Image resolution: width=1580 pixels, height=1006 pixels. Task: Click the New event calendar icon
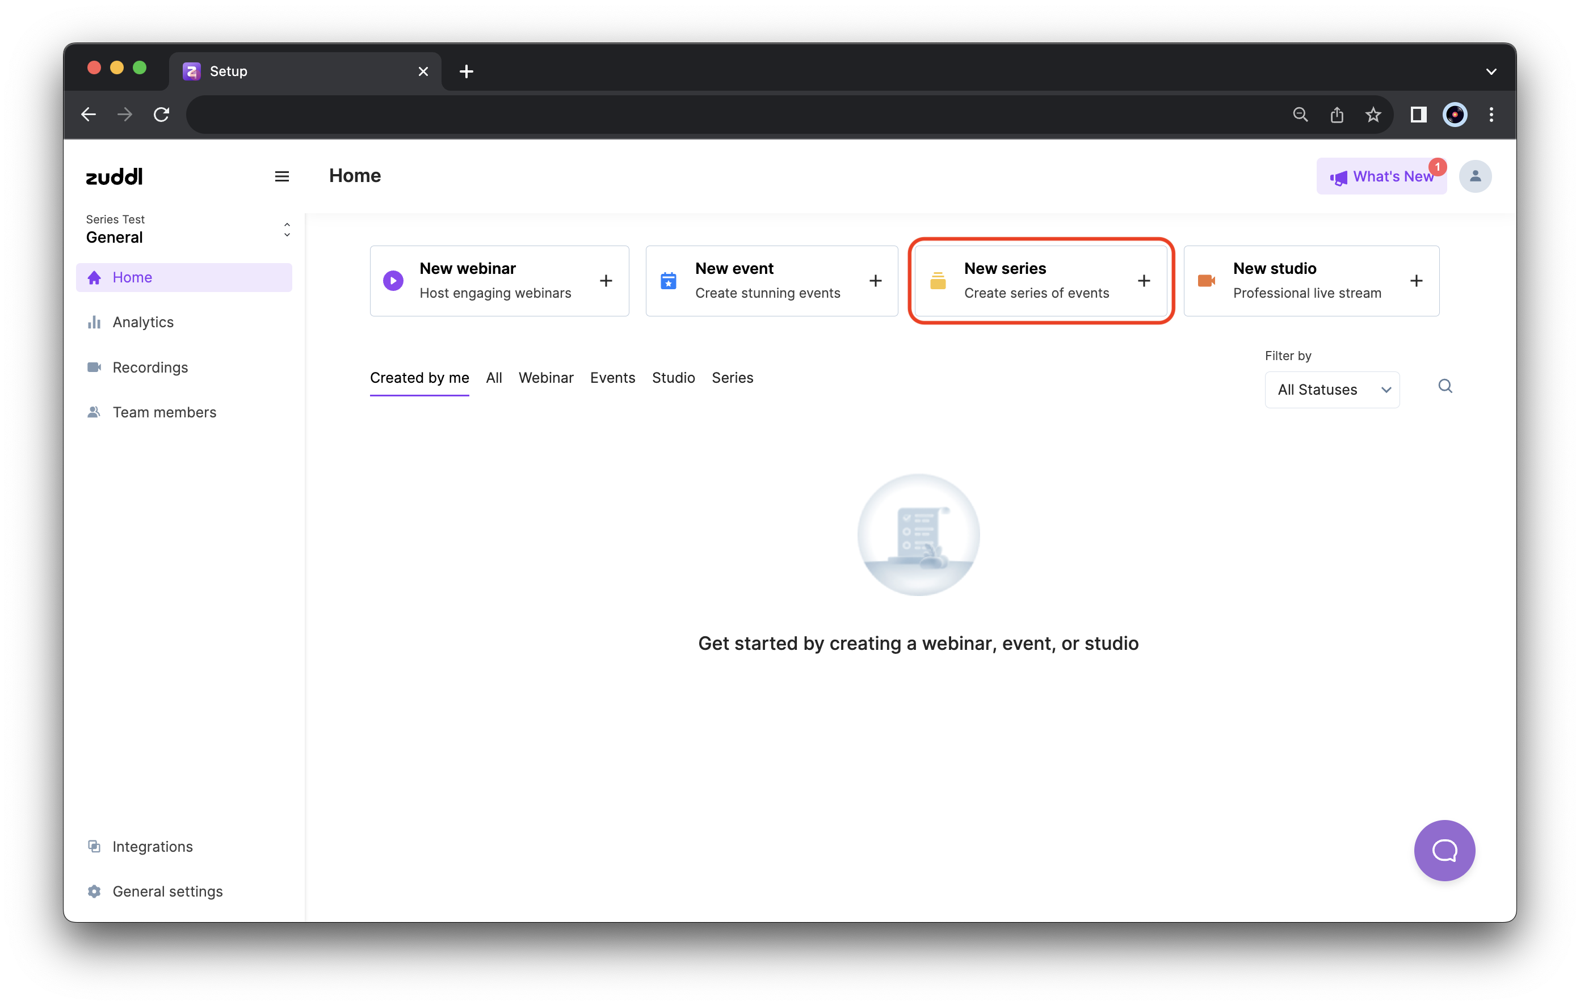(669, 280)
